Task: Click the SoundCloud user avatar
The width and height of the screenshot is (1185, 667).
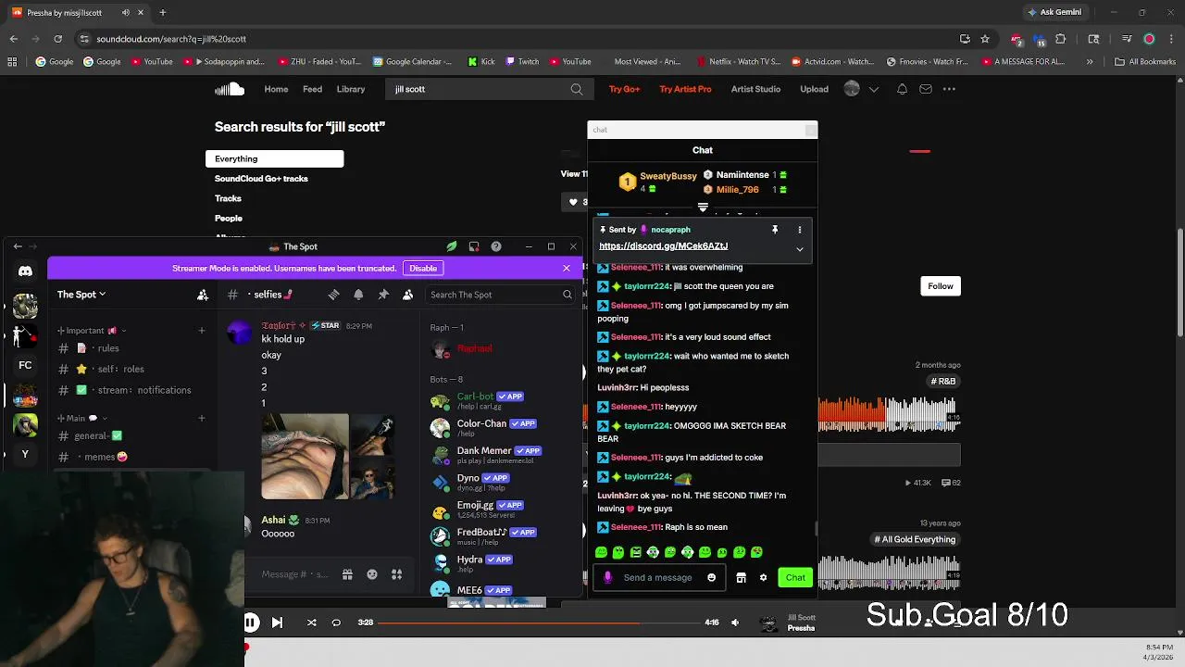Action: coord(852,89)
